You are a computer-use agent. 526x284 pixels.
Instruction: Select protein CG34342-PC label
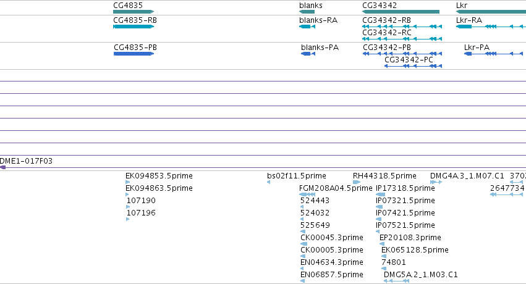click(409, 60)
